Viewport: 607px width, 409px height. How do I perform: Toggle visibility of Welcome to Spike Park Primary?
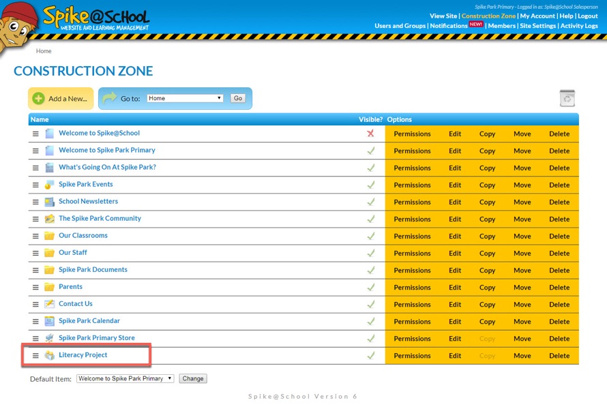pyautogui.click(x=371, y=151)
